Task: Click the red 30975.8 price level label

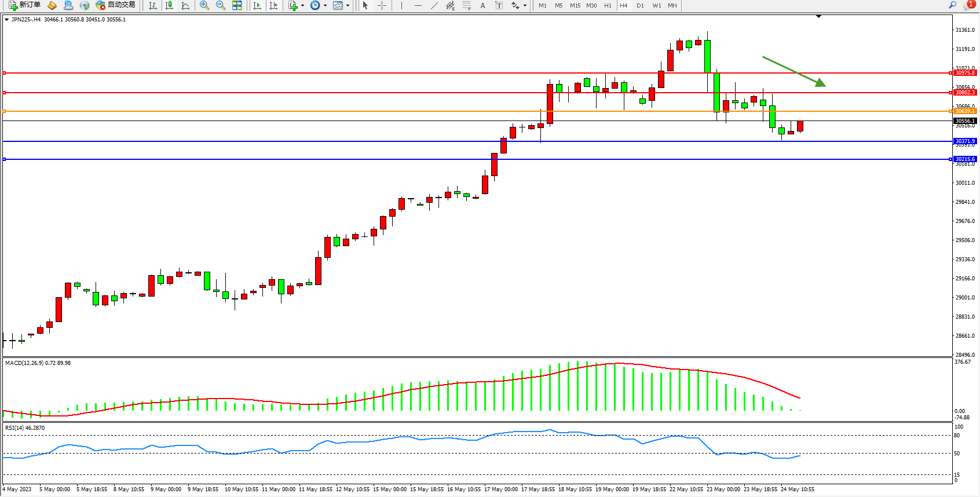Action: pos(964,73)
